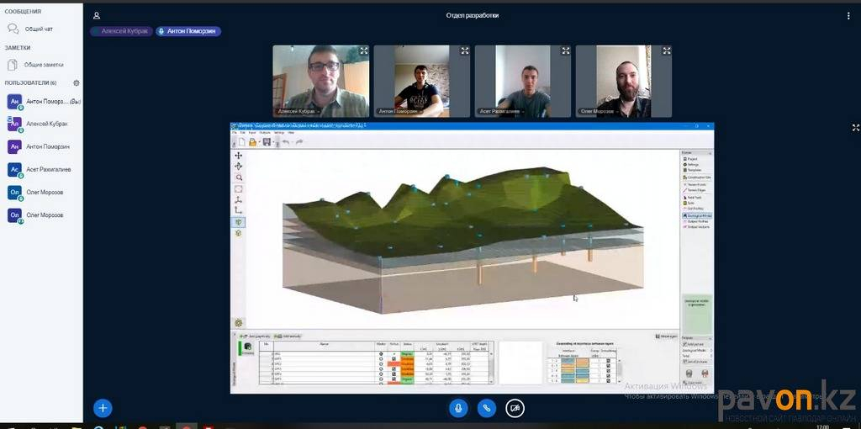Toggle the webcam sharing button
The height and width of the screenshot is (429, 861).
coord(515,408)
